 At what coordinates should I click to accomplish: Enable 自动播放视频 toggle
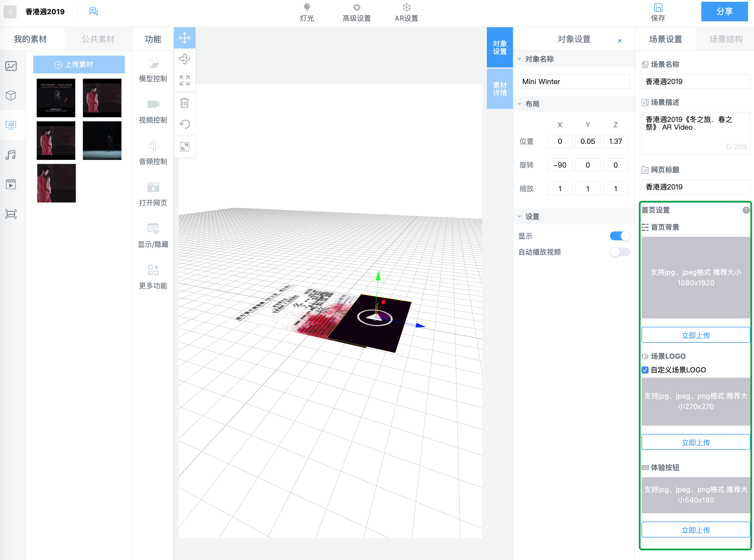(x=620, y=252)
